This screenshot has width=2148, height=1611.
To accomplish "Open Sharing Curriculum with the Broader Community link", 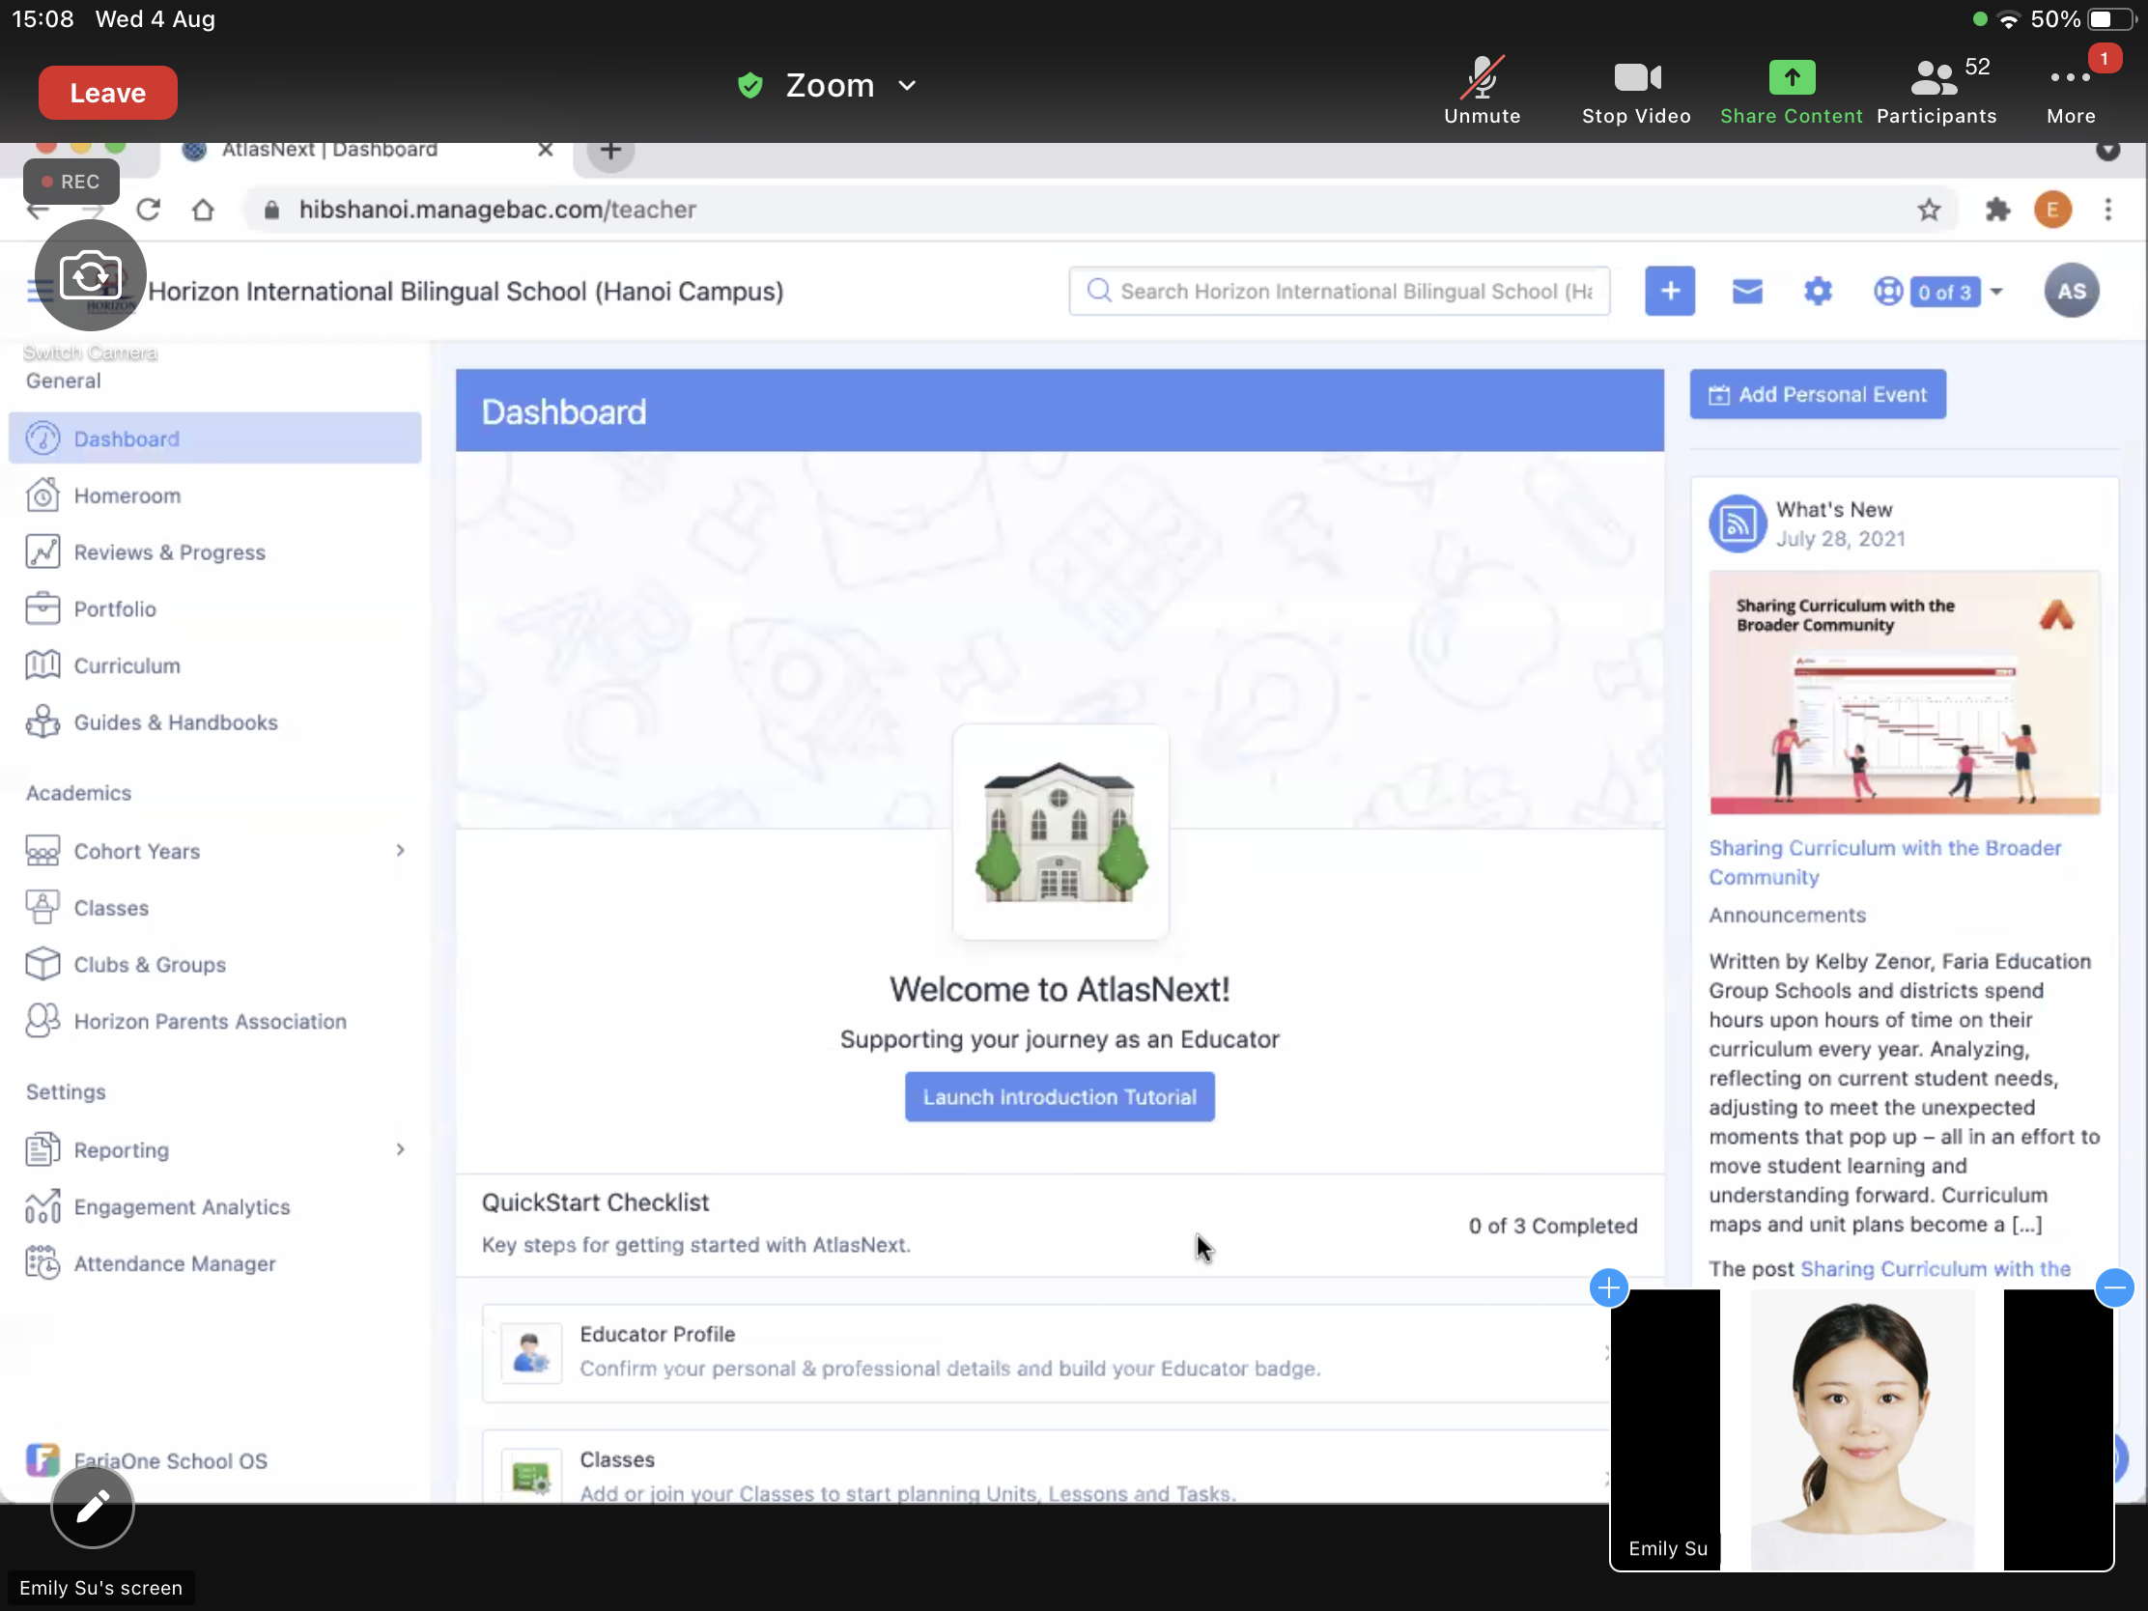I will pos(1884,862).
